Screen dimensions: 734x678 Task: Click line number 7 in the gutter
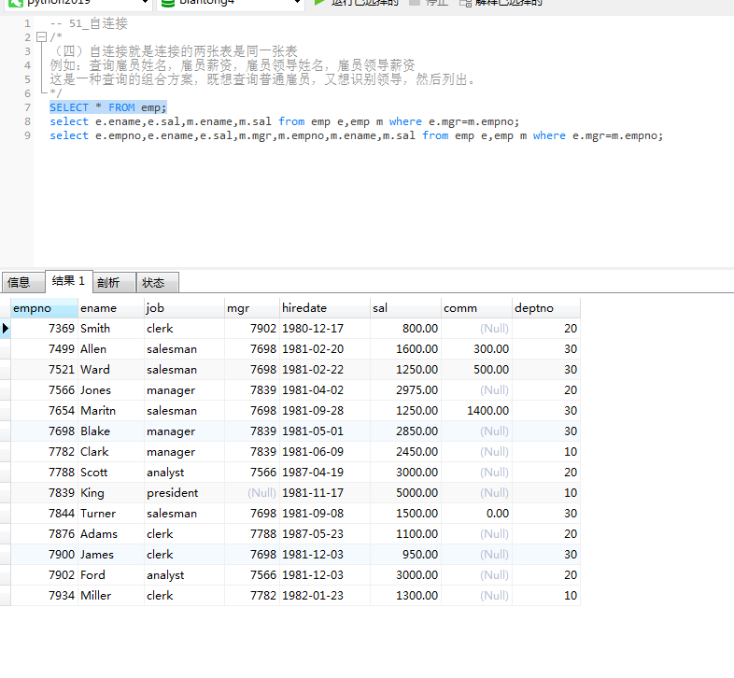27,107
